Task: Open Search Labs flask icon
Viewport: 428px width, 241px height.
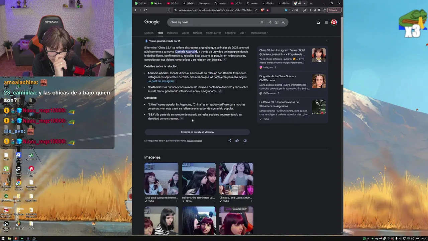Action: (318, 22)
